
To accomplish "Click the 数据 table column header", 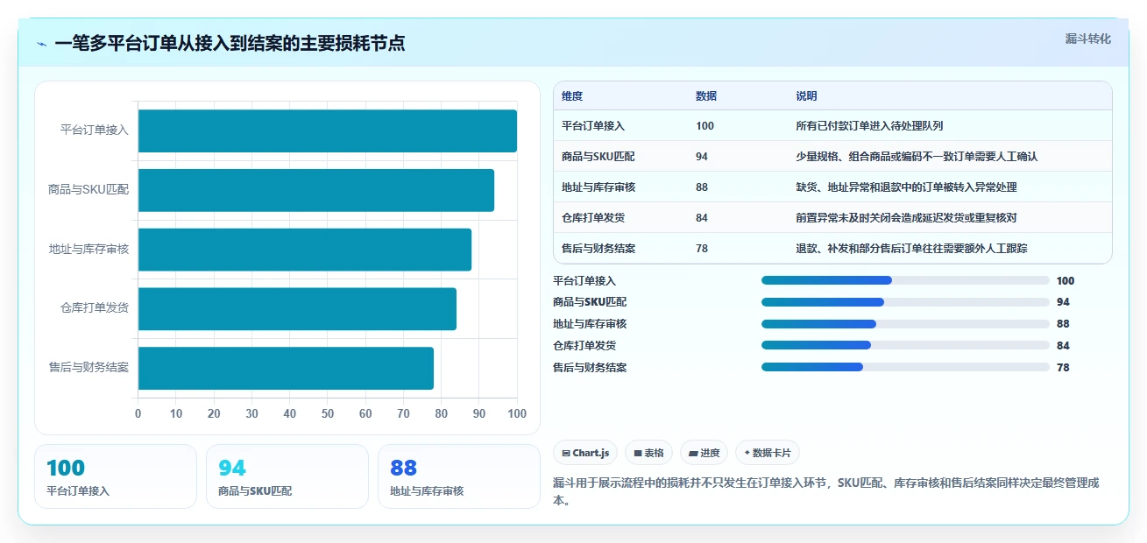I will point(706,95).
